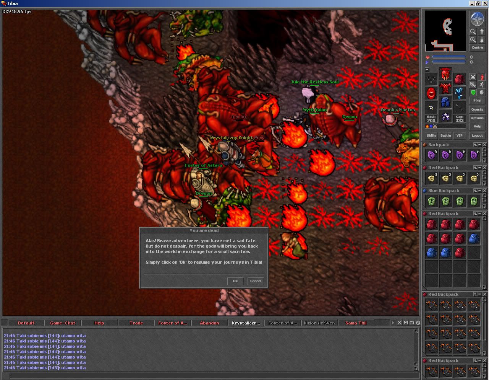
Task: Select the ring equipment slot
Action: tap(431, 108)
